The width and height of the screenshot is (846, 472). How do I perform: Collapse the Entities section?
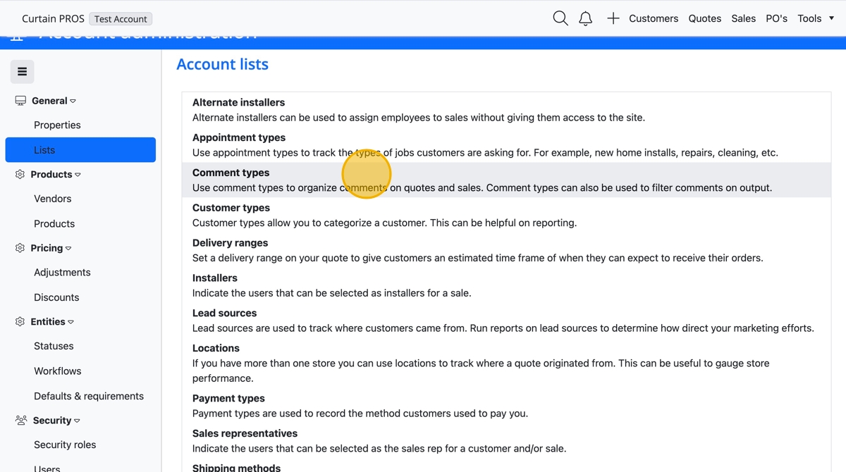pyautogui.click(x=52, y=321)
